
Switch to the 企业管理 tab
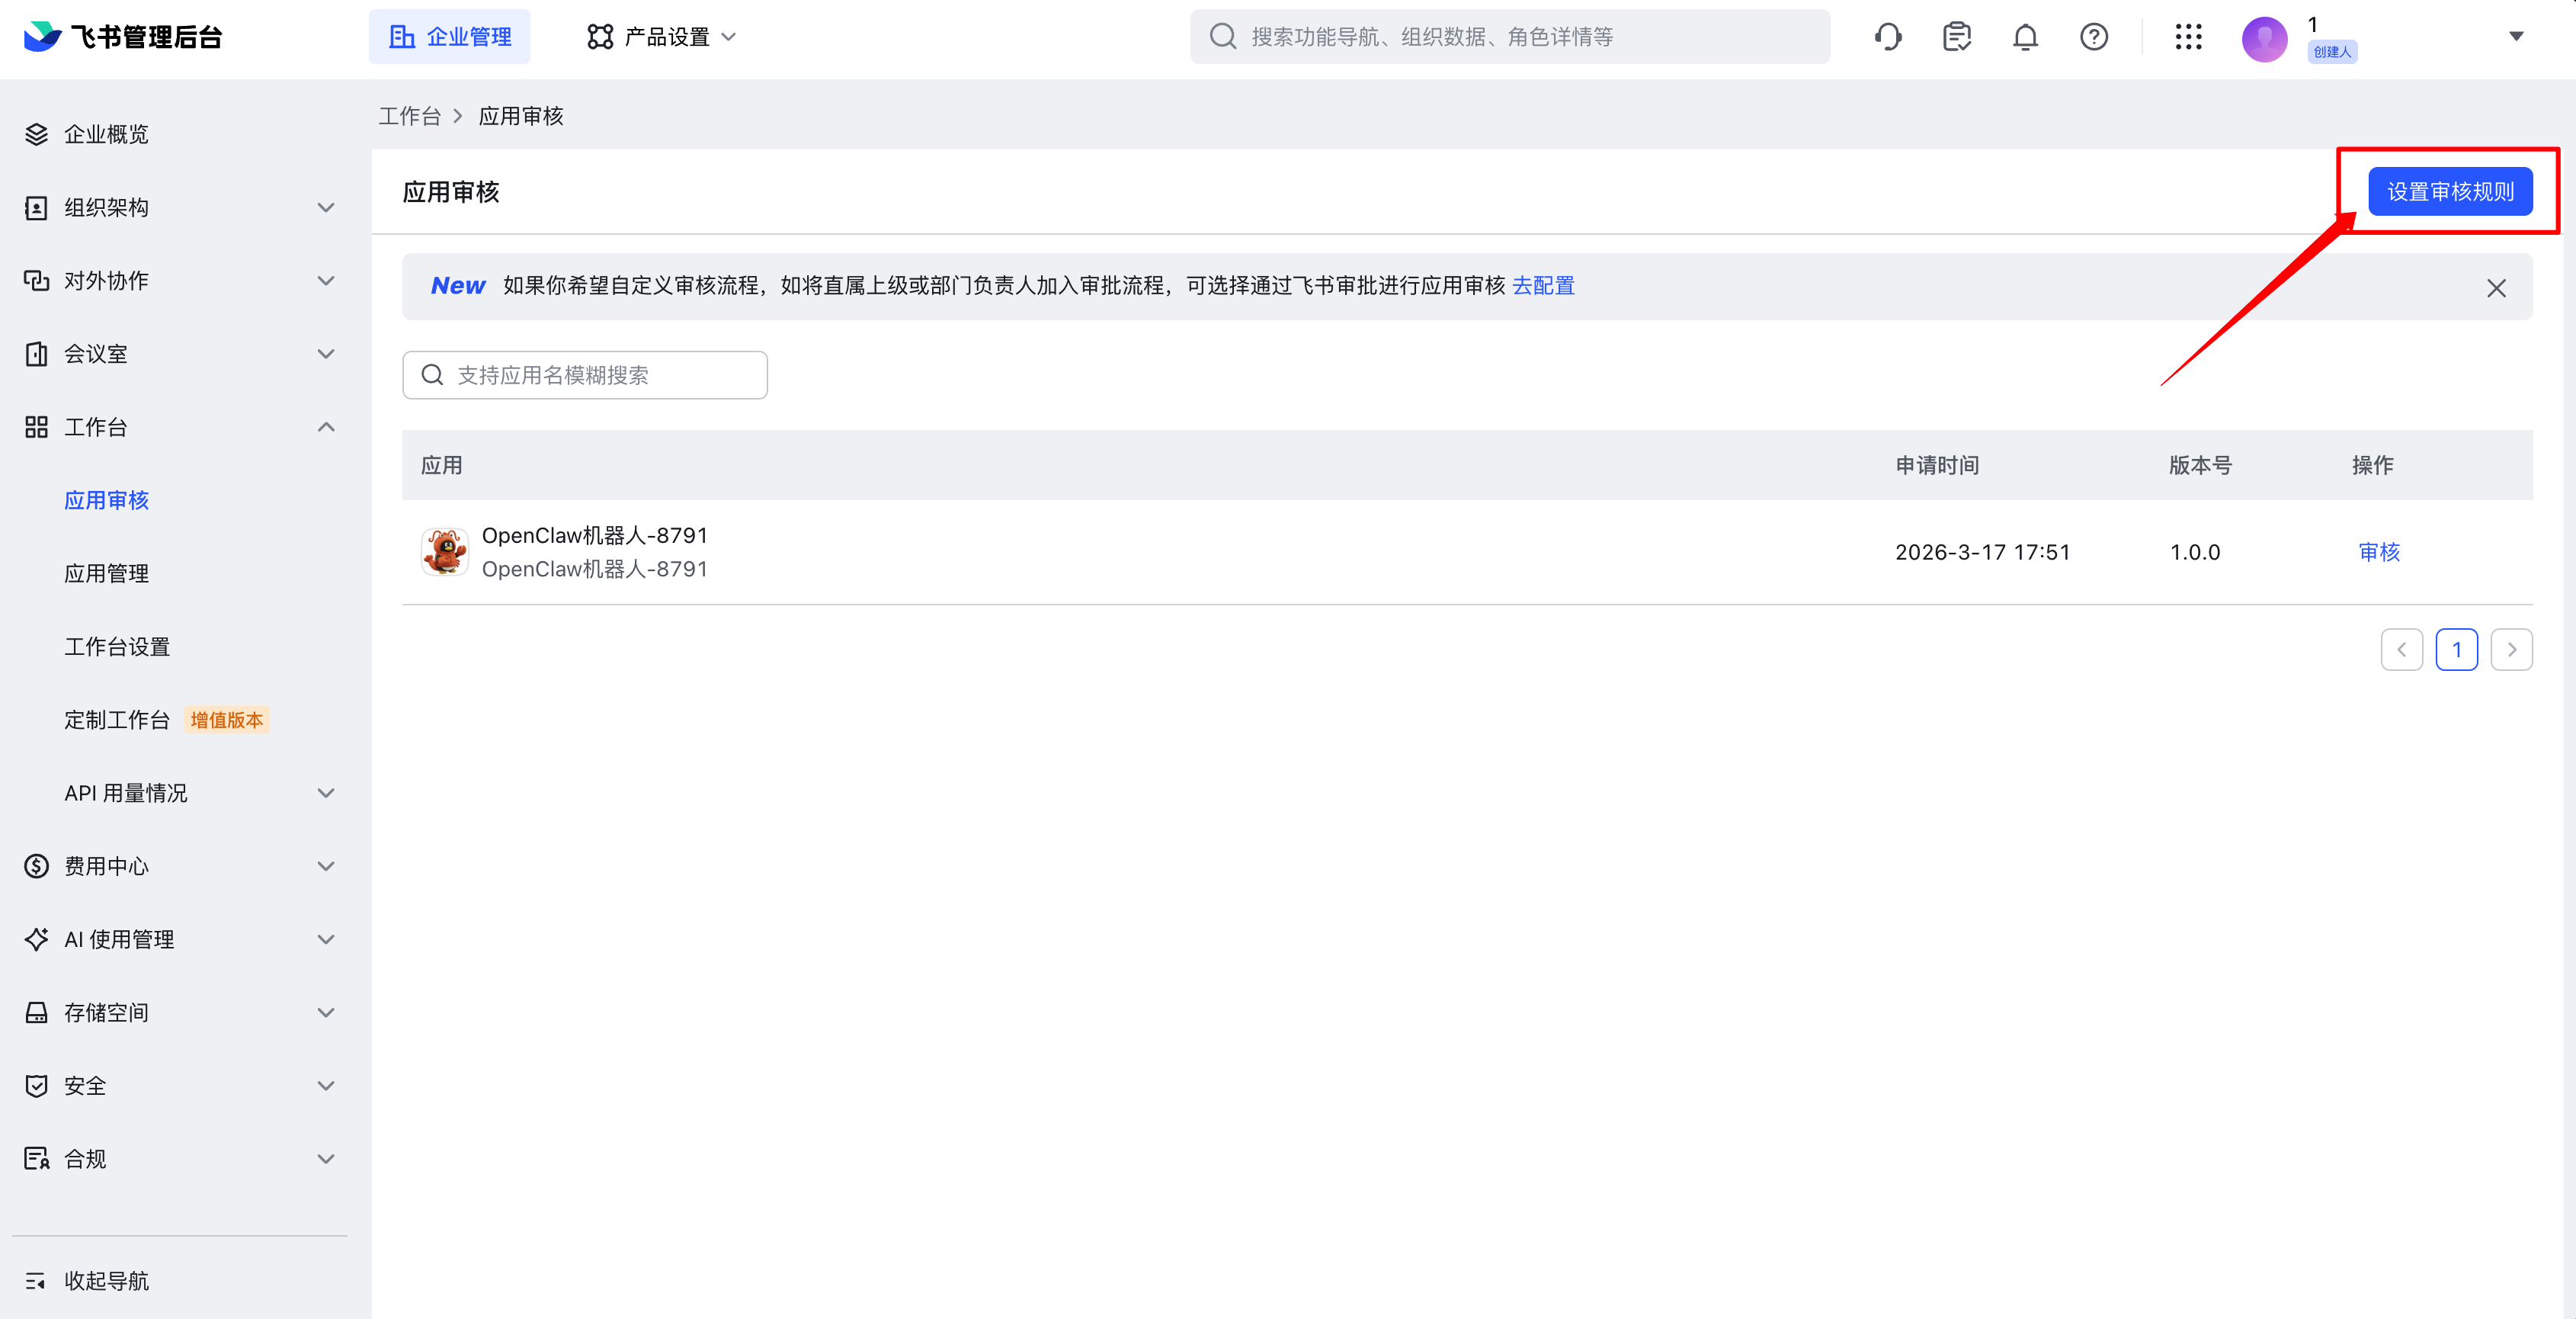449,36
